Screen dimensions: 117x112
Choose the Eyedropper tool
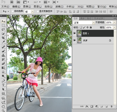(3, 42)
